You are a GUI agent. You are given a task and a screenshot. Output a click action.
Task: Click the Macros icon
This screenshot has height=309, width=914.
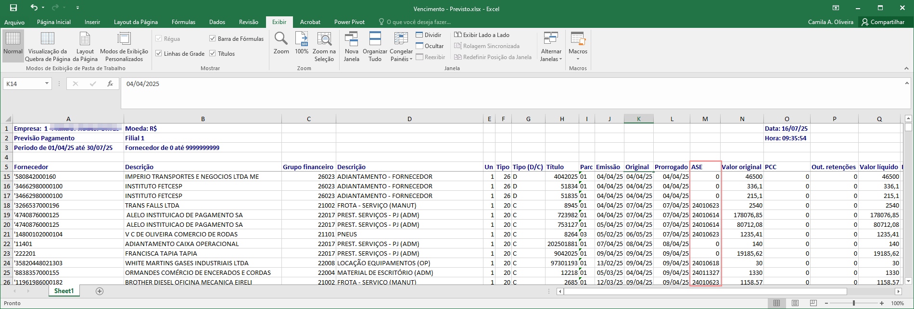578,39
